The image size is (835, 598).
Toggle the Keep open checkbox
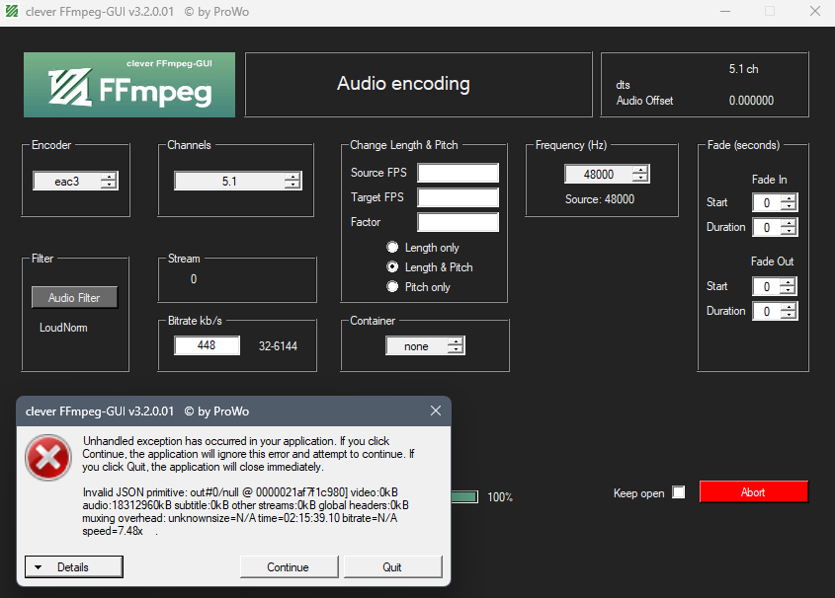[679, 492]
